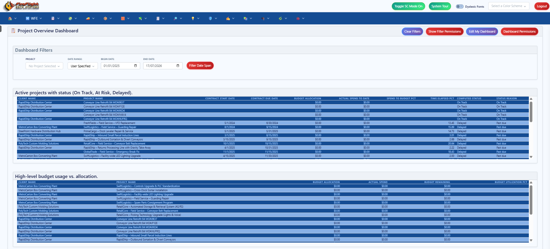Click the budget usage table scroll-down arrow

point(531,240)
